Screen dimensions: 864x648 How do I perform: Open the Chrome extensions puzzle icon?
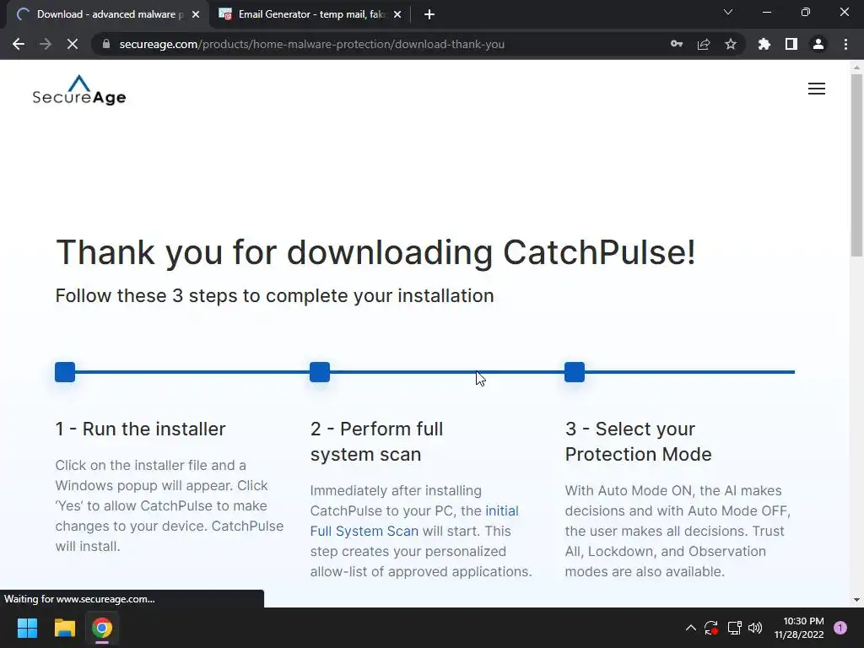[764, 44]
